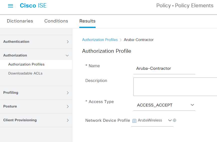Expand the Client Provisioning section
This screenshot has height=142, width=217.
pos(36,120)
